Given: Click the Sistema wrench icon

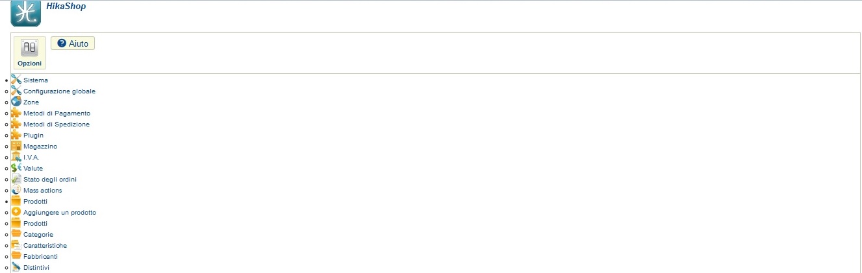Looking at the screenshot, I should point(16,80).
